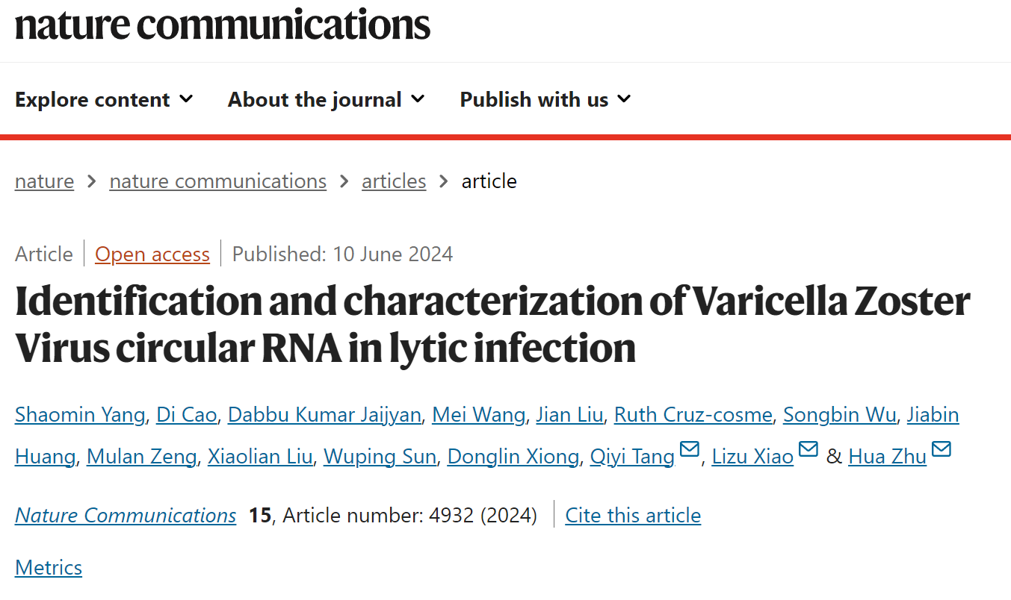Screen dimensions: 1011x600
Task: Open author Shaomin Yang's details
Action: click(80, 415)
